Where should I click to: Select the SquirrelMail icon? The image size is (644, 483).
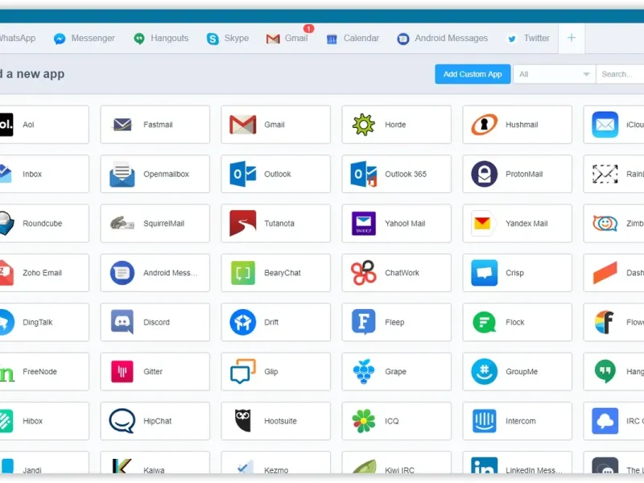(122, 223)
